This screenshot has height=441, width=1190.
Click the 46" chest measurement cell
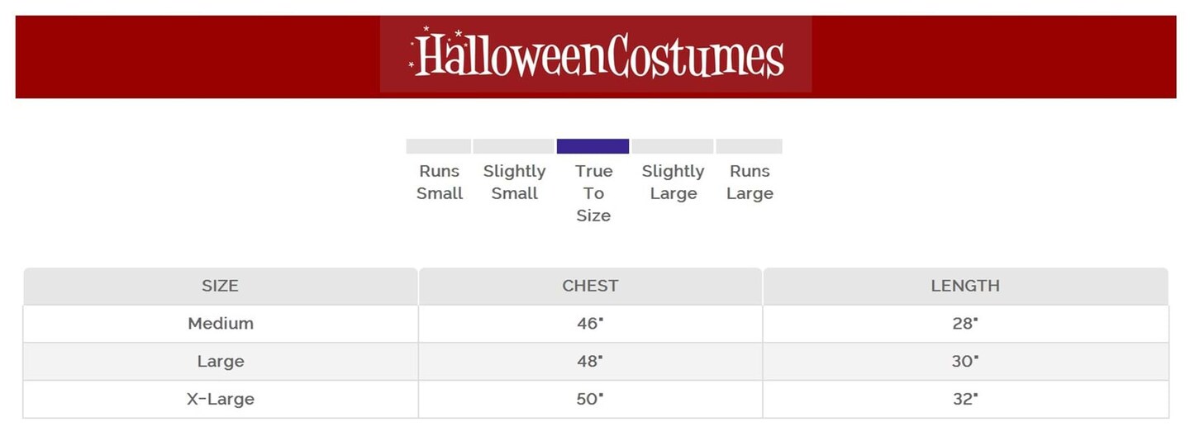coord(590,324)
